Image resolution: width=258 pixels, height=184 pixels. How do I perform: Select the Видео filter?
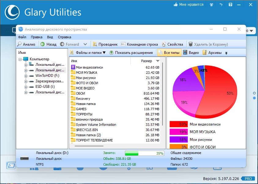pyautogui.click(x=191, y=53)
